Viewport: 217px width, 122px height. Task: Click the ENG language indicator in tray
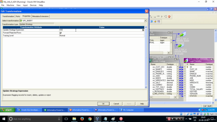pos(195,118)
